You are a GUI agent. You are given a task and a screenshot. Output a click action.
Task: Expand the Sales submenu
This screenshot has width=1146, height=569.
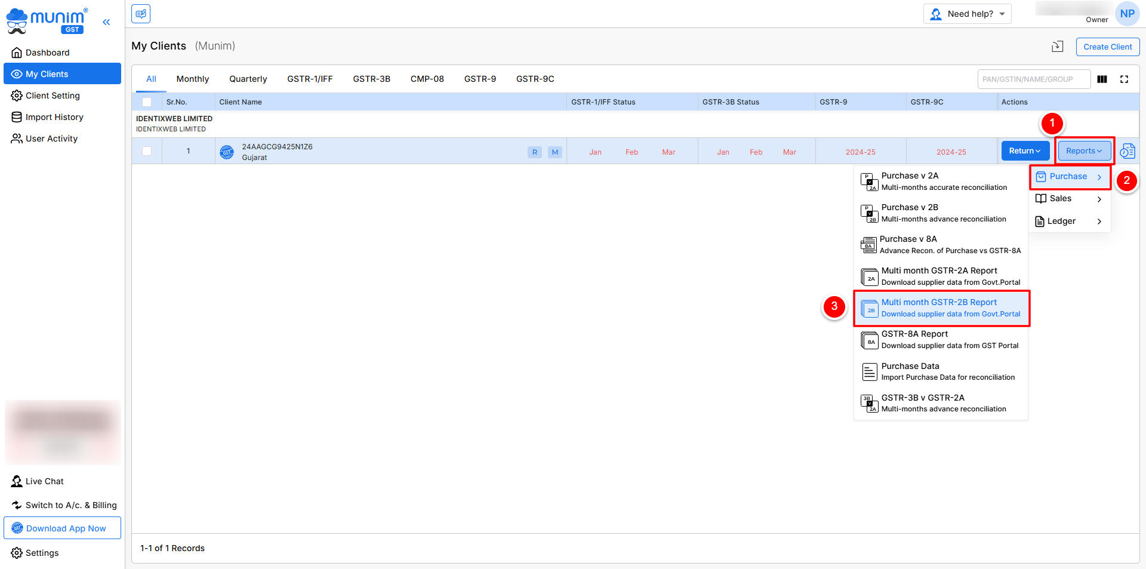click(x=1069, y=199)
